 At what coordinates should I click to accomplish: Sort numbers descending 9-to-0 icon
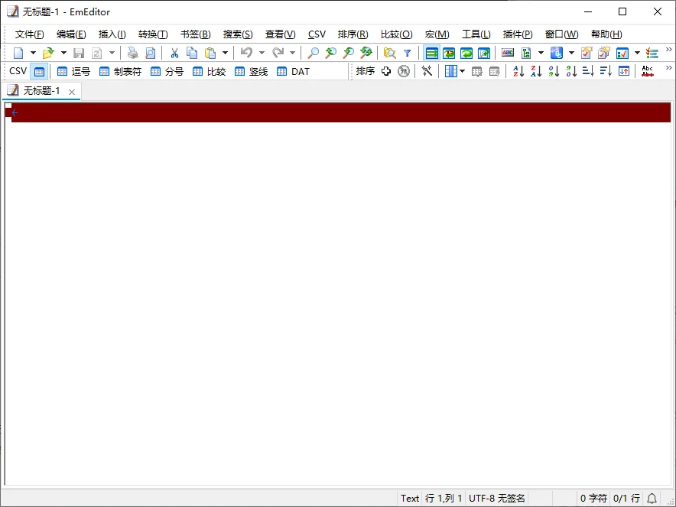pos(571,71)
